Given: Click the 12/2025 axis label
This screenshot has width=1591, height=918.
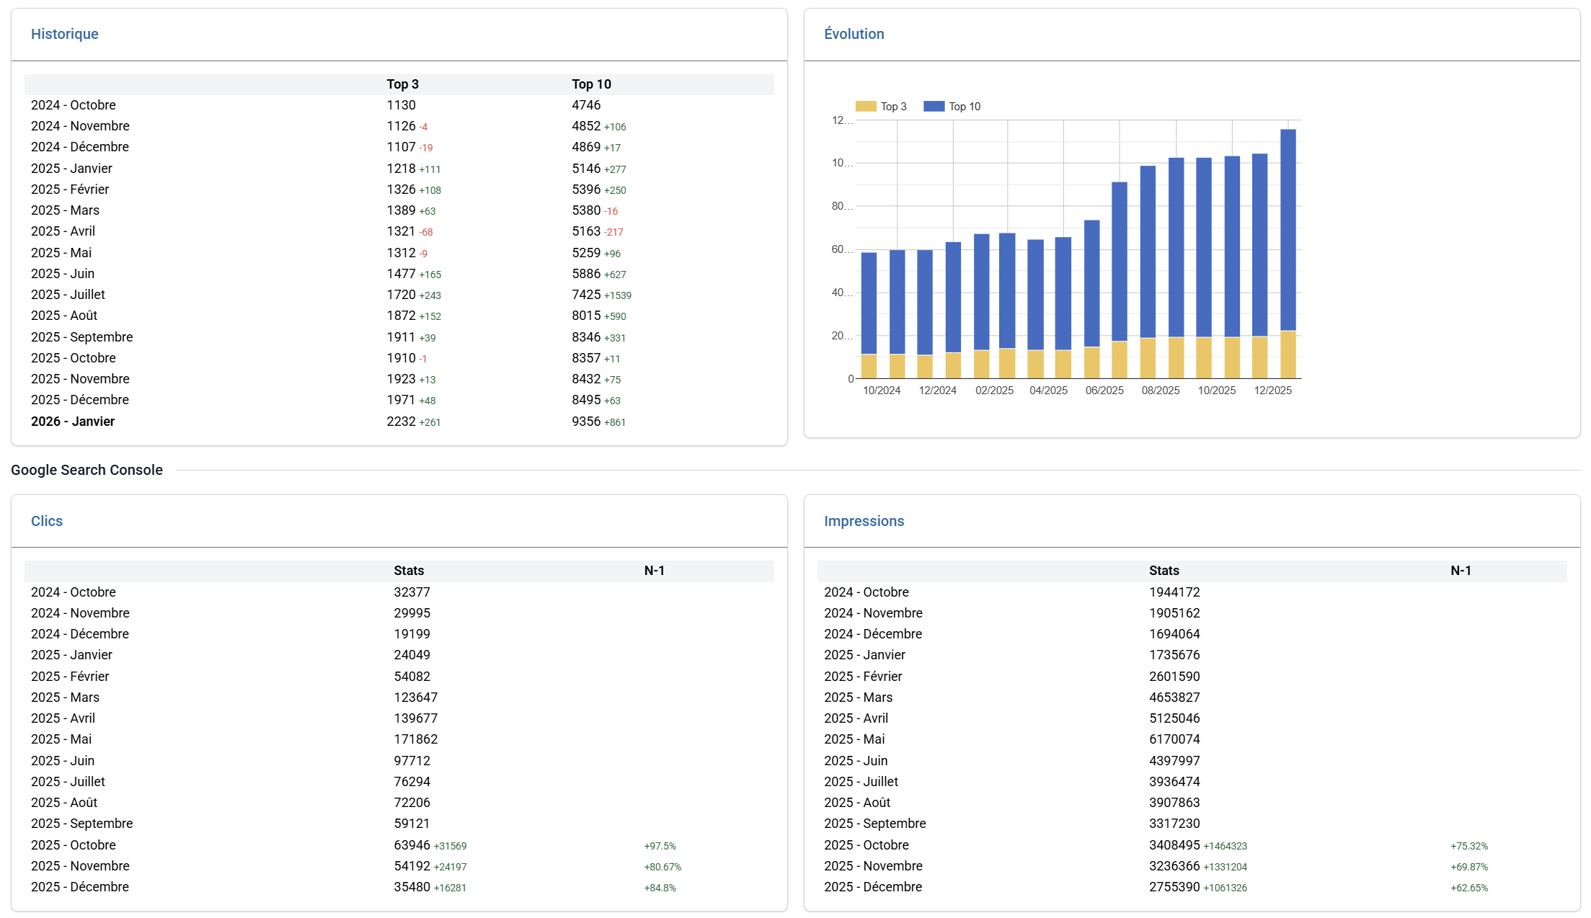Looking at the screenshot, I should click(1272, 391).
